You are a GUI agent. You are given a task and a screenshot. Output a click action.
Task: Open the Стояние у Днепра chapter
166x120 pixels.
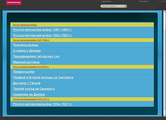pyautogui.click(x=27, y=51)
